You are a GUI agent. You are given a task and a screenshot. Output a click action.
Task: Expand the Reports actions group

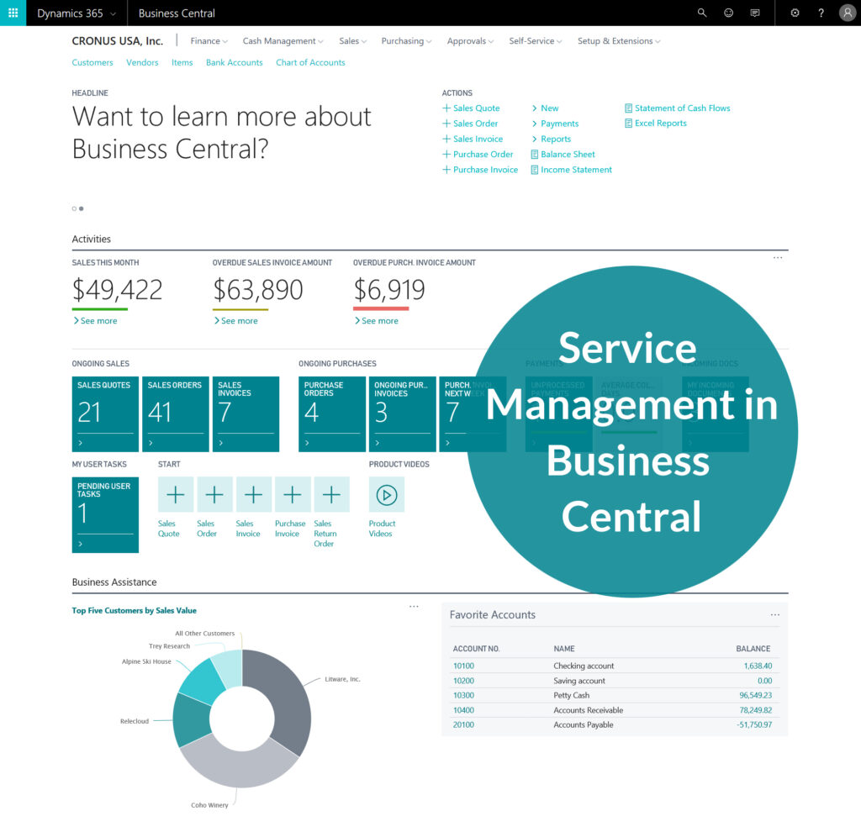pos(551,139)
